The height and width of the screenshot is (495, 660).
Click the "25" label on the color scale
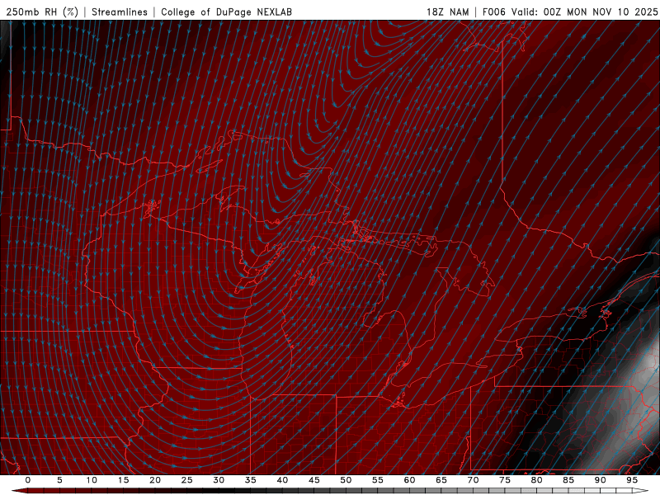[186, 480]
